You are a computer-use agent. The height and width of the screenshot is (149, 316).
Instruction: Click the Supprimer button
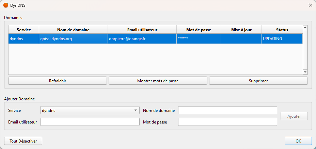[258, 81]
